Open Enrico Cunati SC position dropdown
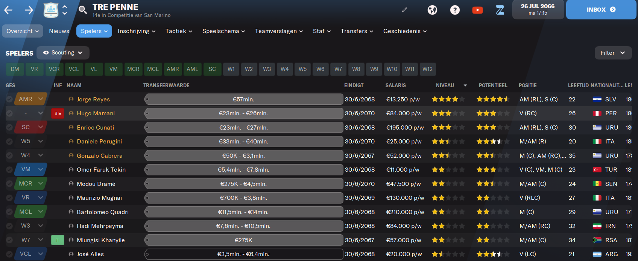Viewport: 638px width, 261px height. pos(30,127)
